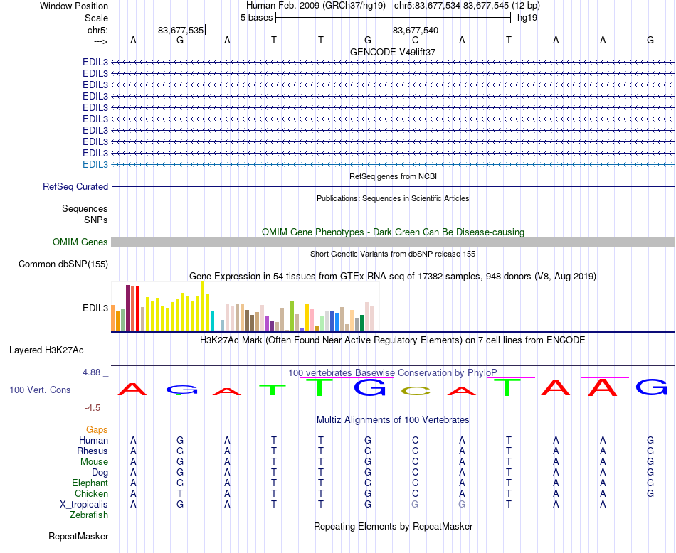Click the dash gap in X_tropicalis row
The width and height of the screenshot is (676, 553).
click(650, 505)
